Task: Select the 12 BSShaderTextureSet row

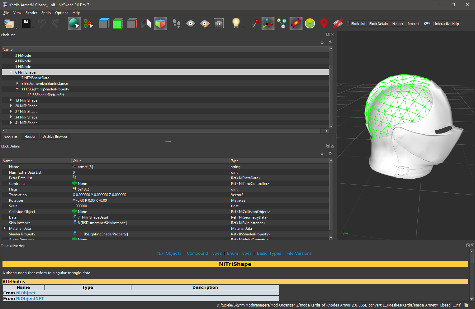Action: pyautogui.click(x=165, y=94)
